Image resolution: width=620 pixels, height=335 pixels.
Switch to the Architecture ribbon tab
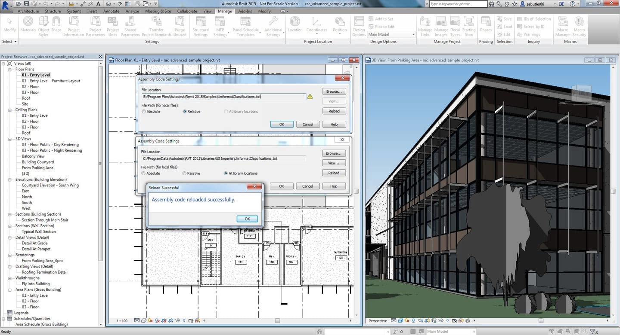[x=28, y=11]
